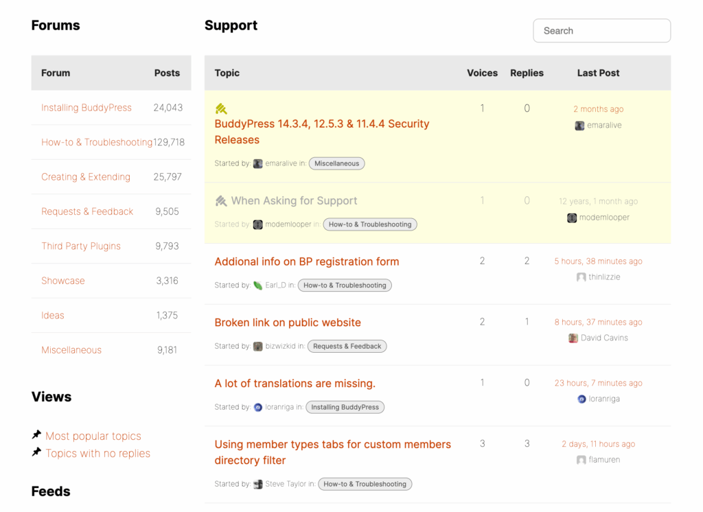This screenshot has width=703, height=512.
Task: Visit the Showcase forum
Action: 64,281
